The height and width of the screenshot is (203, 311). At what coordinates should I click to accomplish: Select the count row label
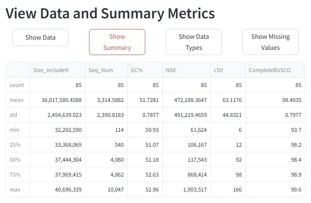pyautogui.click(x=17, y=85)
